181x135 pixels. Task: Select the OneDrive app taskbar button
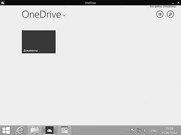tap(49, 130)
